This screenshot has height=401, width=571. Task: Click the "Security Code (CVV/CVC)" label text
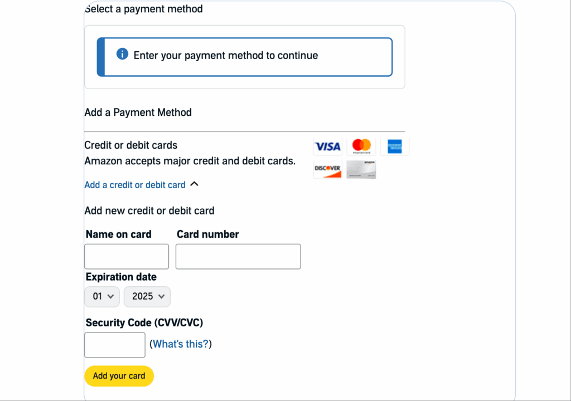tap(144, 322)
